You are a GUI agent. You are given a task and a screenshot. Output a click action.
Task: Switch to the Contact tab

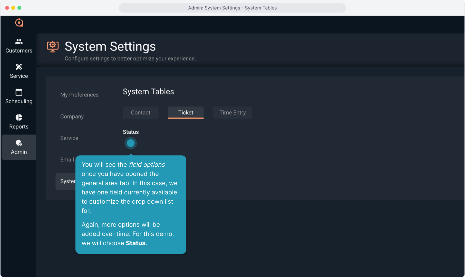coord(140,113)
